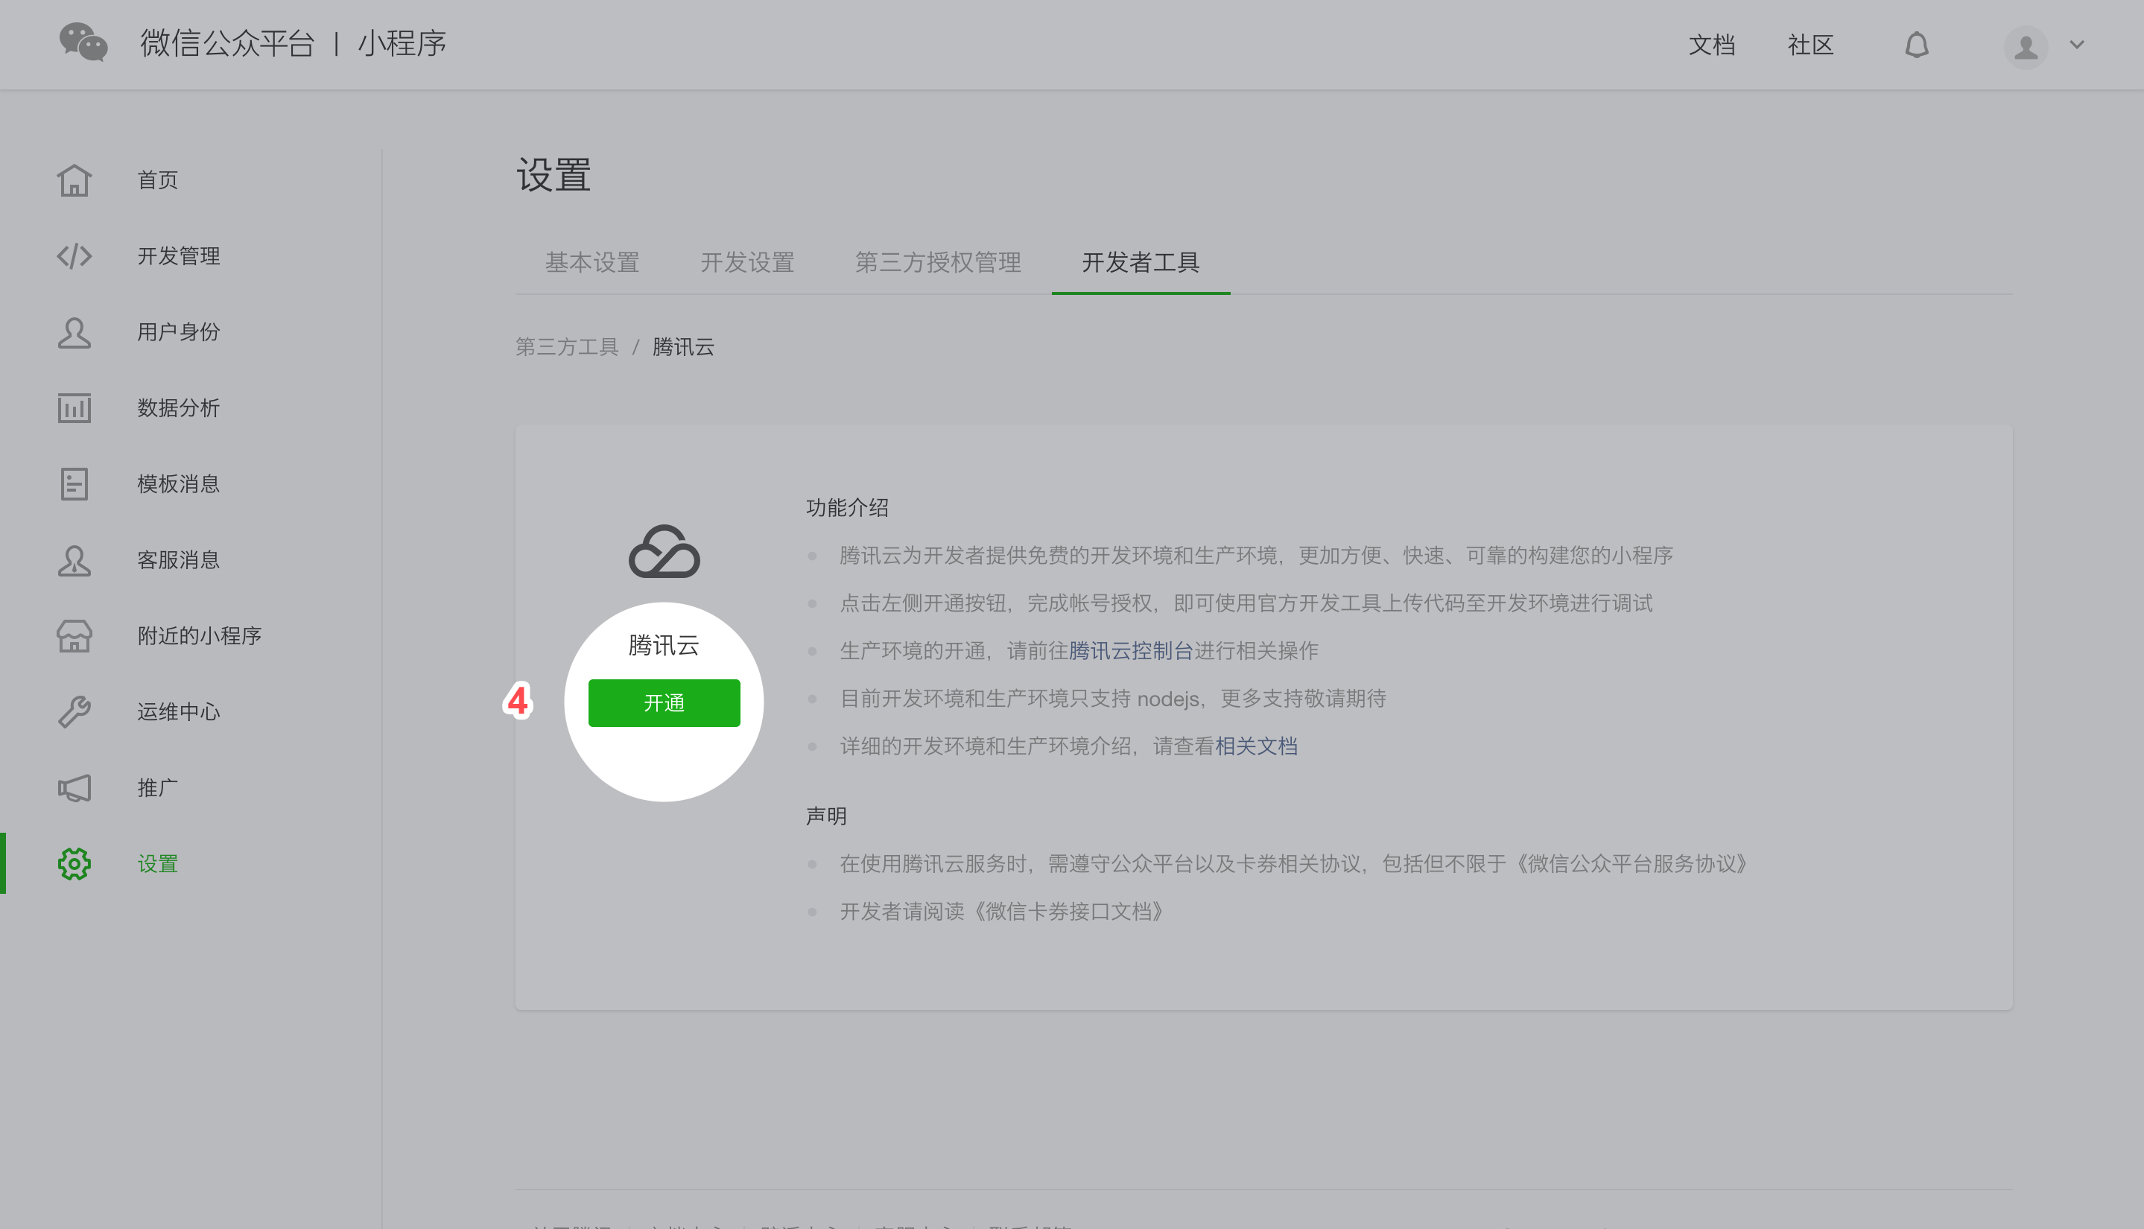Select the 客服消息 customer service icon
Image resolution: width=2144 pixels, height=1229 pixels.
pyautogui.click(x=74, y=559)
